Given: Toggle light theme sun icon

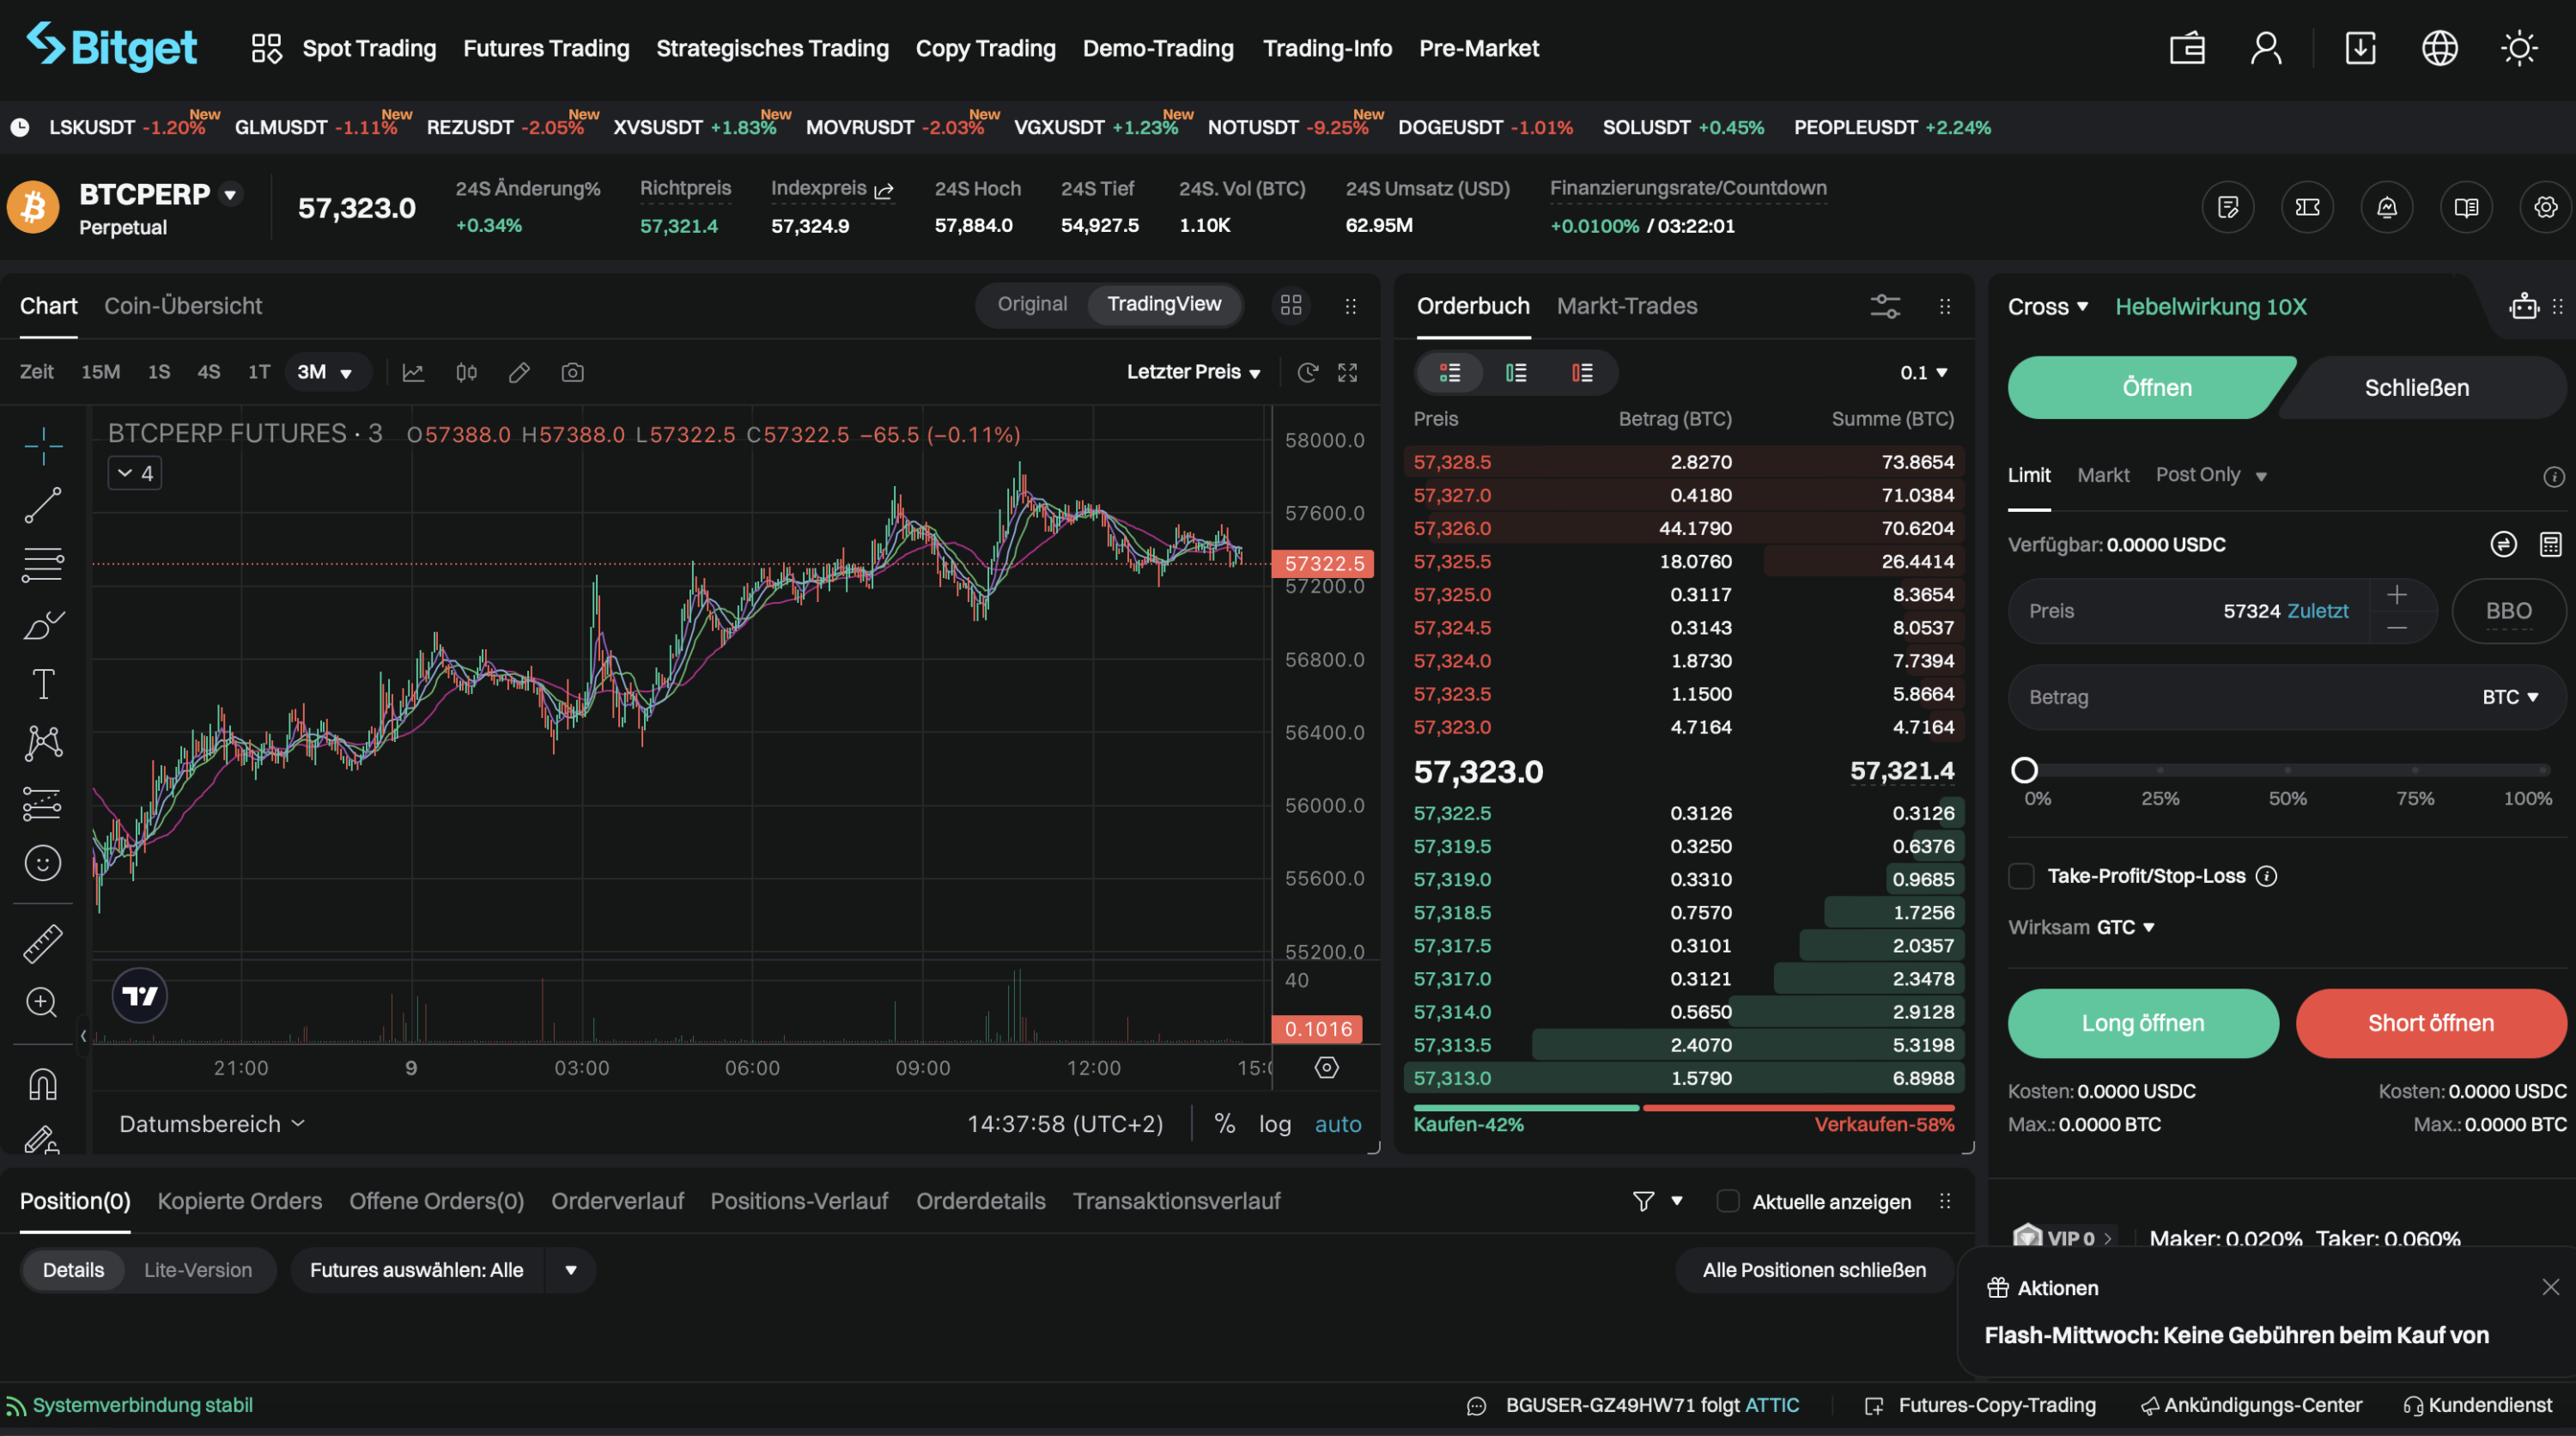Looking at the screenshot, I should point(2519,48).
